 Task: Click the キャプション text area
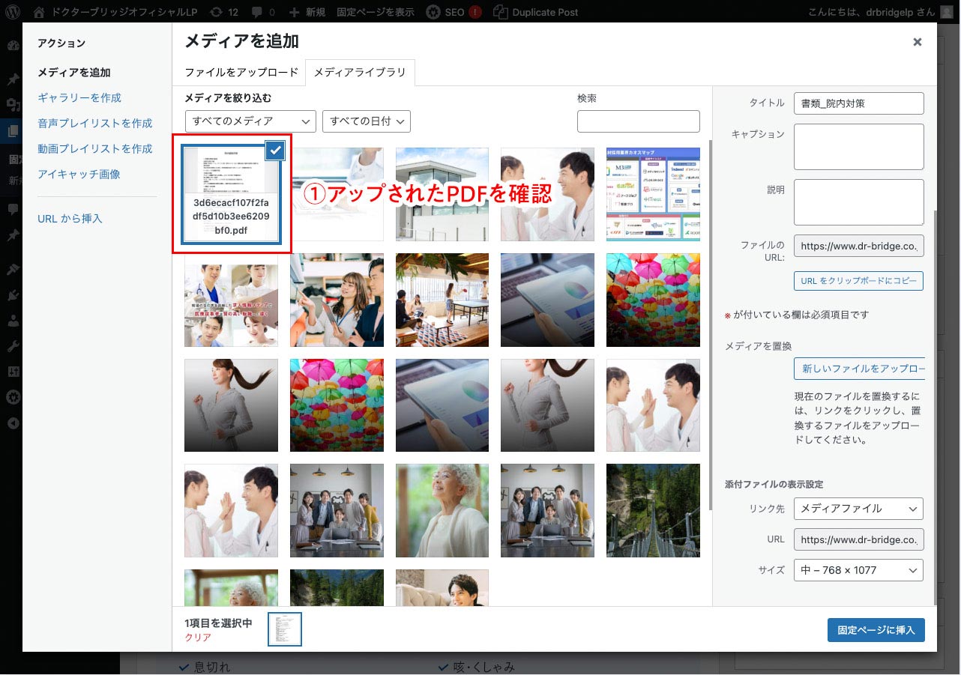(x=859, y=147)
